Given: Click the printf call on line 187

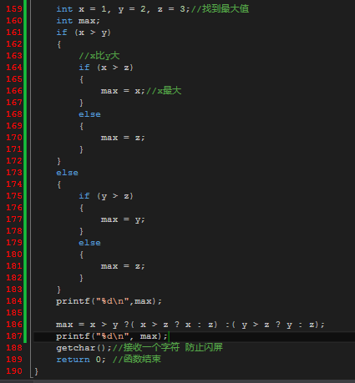Looking at the screenshot, I should click(x=112, y=336).
